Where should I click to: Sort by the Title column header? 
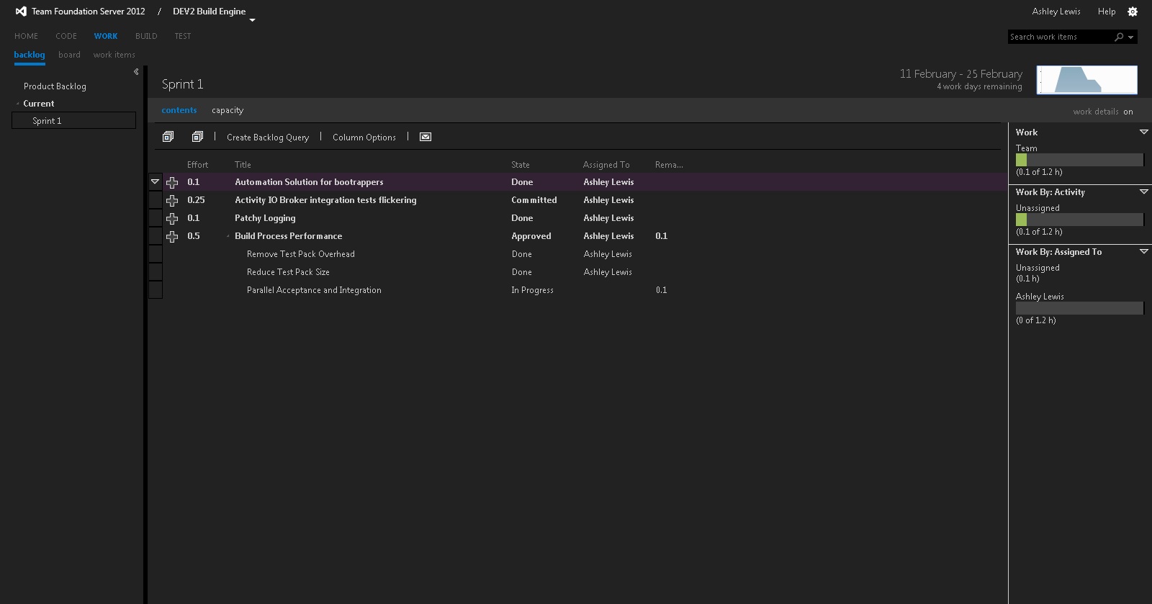[x=243, y=165]
